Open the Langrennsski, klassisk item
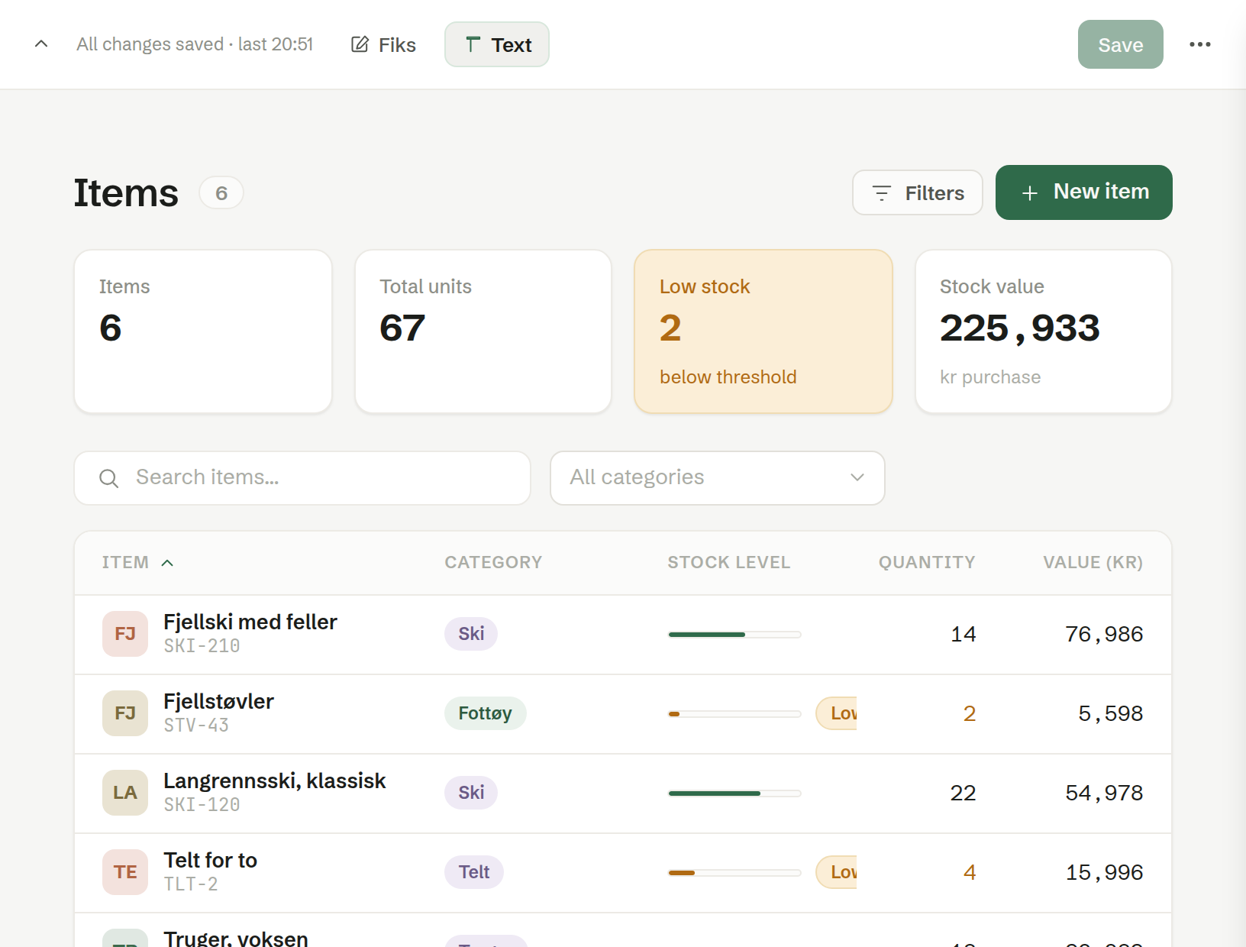The width and height of the screenshot is (1246, 947). (x=275, y=781)
